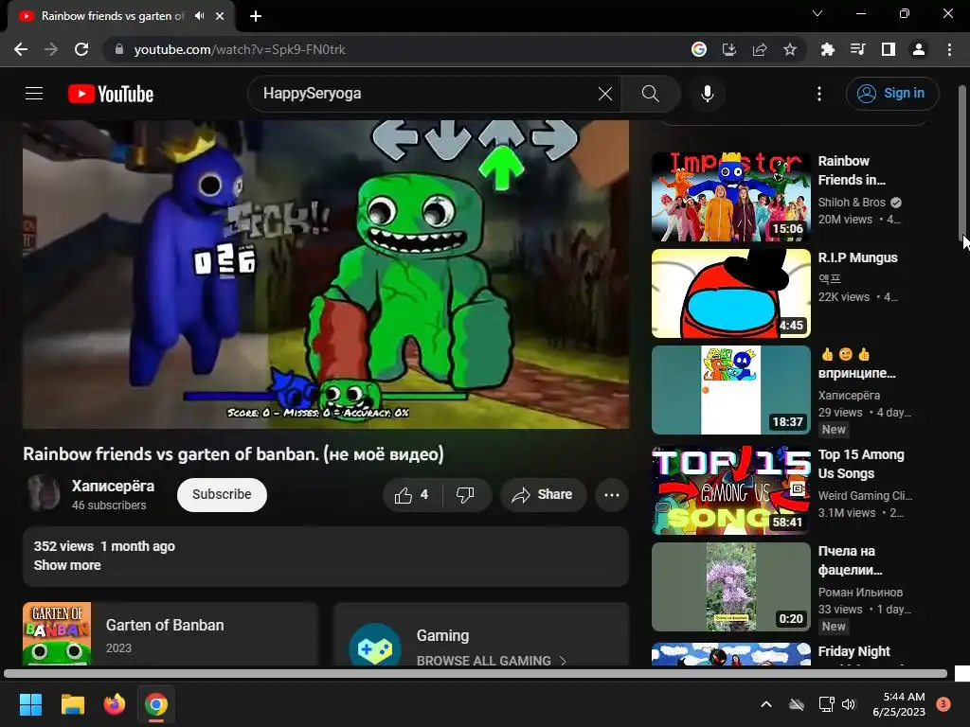Bookmark this tab with star icon
Screen dimensions: 970x727
790,49
